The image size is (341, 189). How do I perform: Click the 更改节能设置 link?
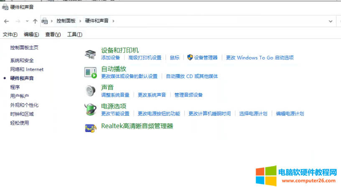click(115, 114)
